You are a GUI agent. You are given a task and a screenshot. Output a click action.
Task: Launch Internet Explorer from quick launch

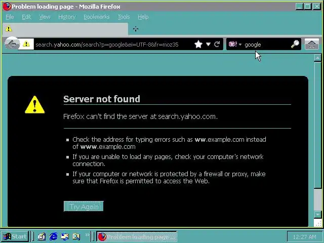coord(54,236)
